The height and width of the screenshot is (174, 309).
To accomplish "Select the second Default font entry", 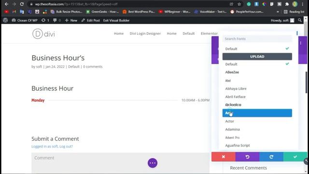I will (257, 64).
